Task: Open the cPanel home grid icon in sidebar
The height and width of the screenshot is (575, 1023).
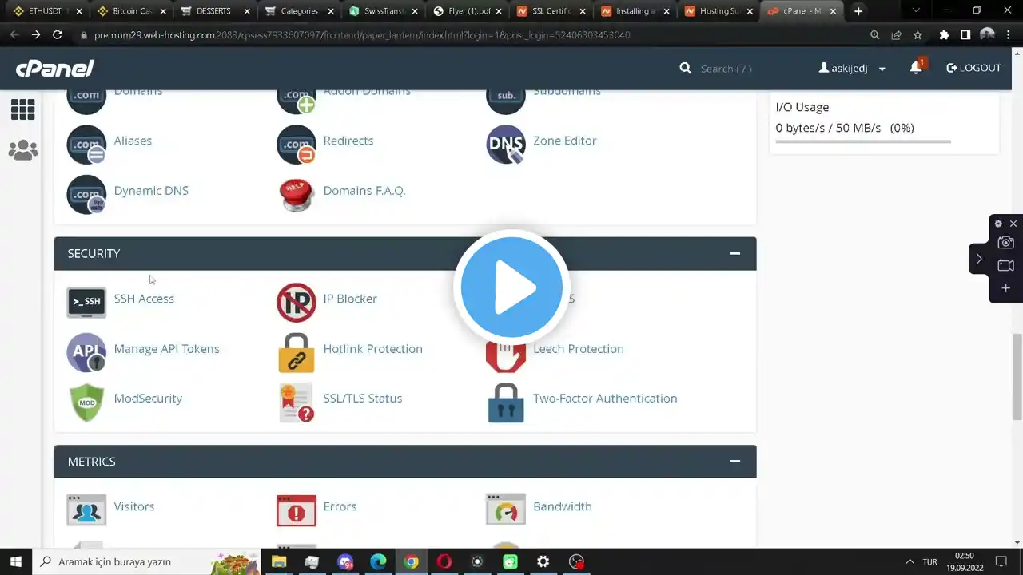Action: [x=22, y=109]
